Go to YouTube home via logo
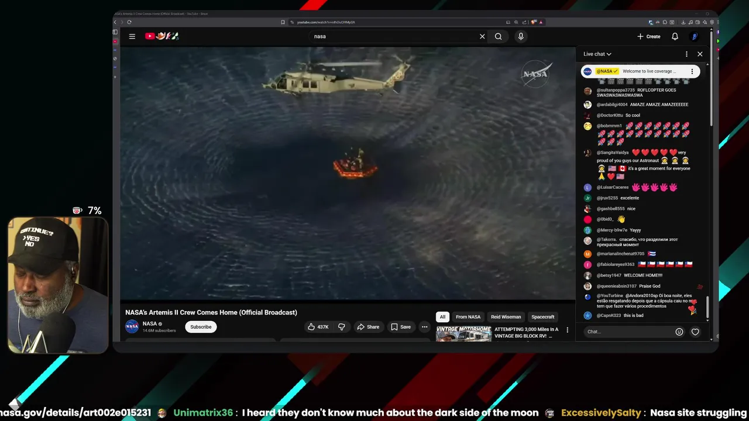 point(162,36)
